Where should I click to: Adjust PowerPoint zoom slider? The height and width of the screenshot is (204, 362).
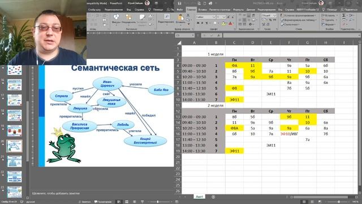coord(158,202)
